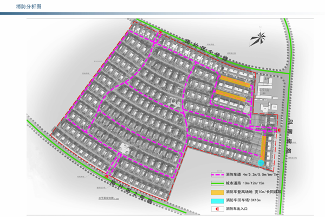Image resolution: width=325 pixels, height=217 pixels.
Task: Click the 消防车出入口 legend symbol
Action: pos(218,208)
